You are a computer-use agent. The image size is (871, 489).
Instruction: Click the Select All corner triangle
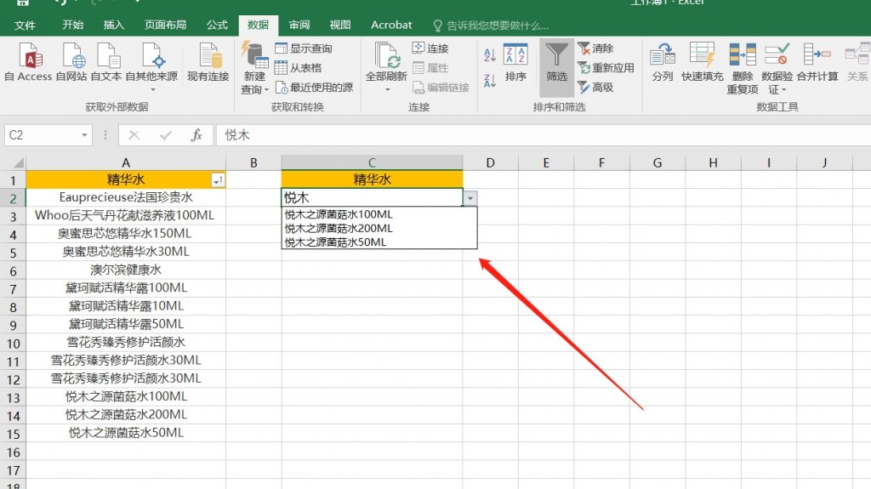point(19,162)
